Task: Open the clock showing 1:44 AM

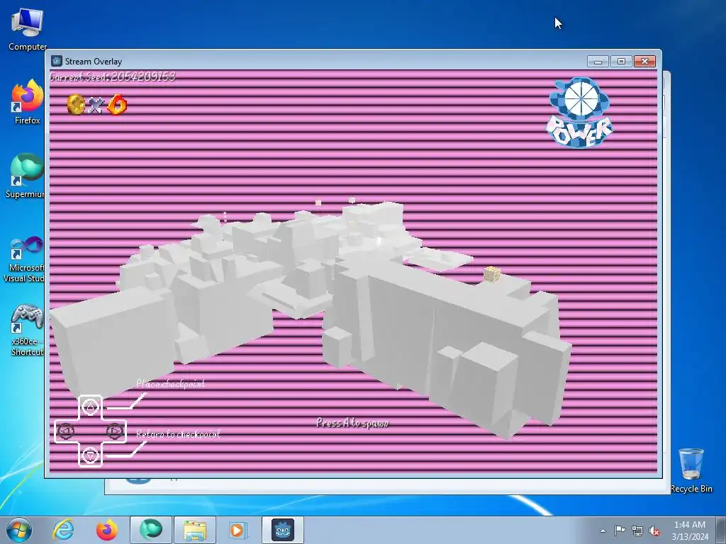Action: (689, 530)
